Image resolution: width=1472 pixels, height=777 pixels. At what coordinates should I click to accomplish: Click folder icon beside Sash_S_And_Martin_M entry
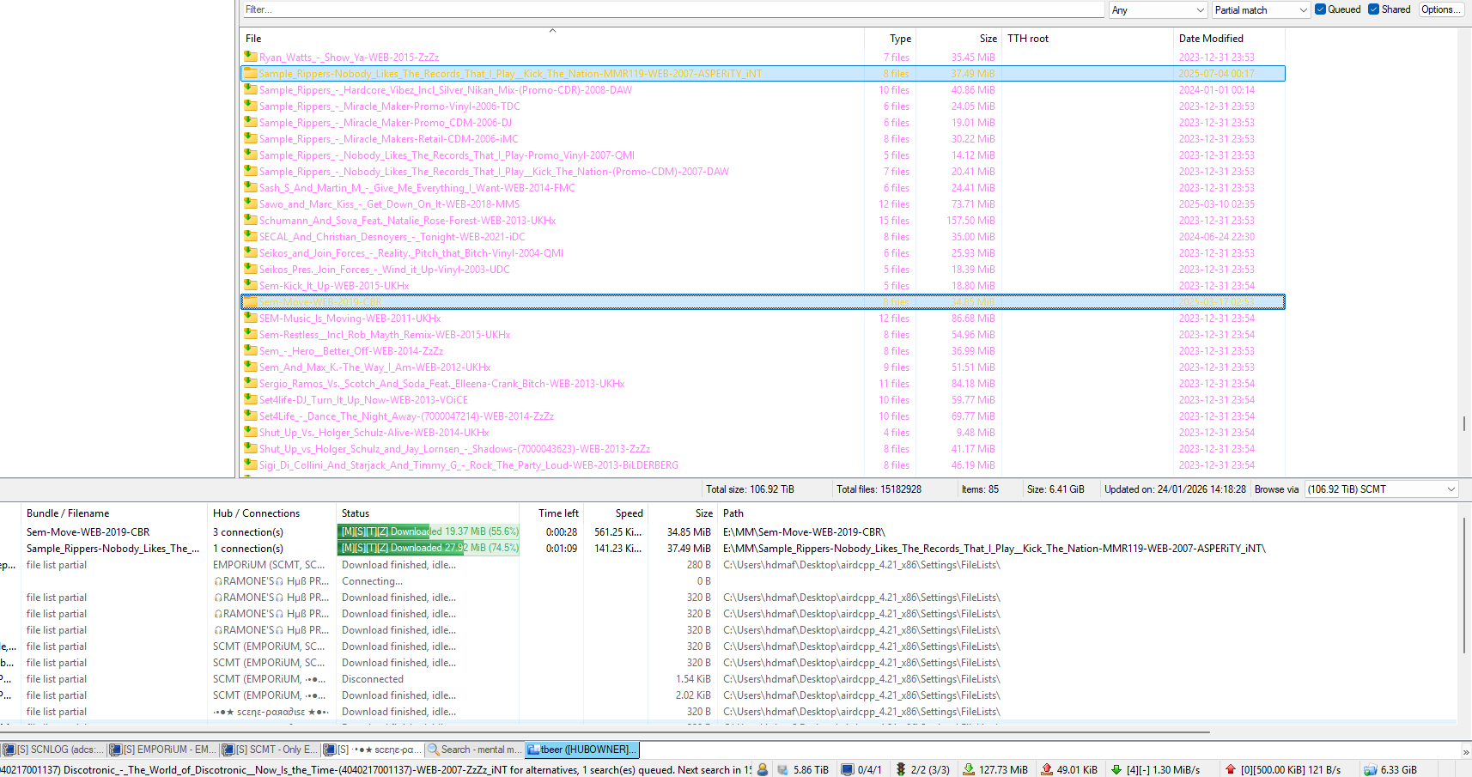(250, 187)
